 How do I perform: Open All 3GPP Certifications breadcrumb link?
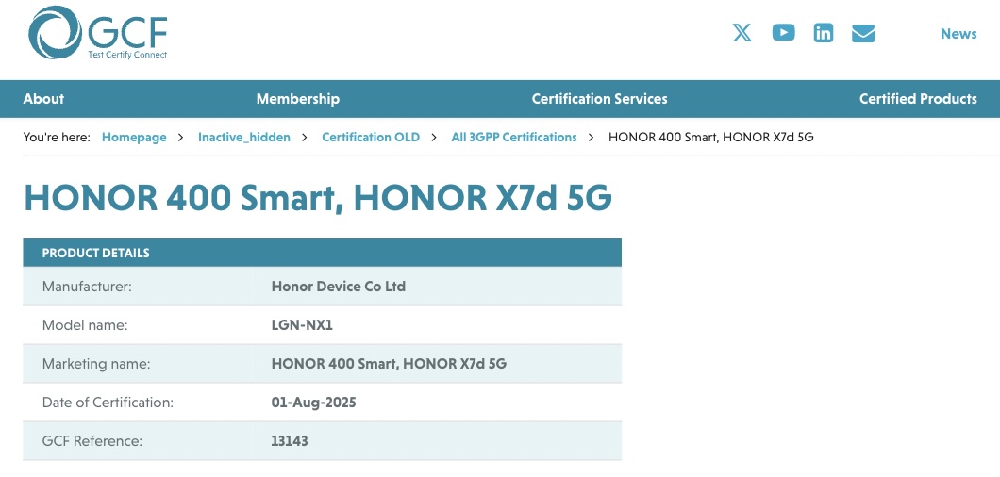[x=514, y=138]
